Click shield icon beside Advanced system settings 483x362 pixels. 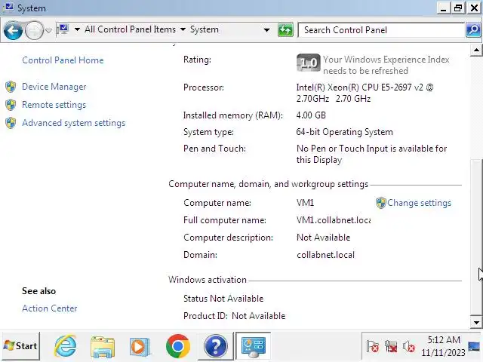point(11,123)
